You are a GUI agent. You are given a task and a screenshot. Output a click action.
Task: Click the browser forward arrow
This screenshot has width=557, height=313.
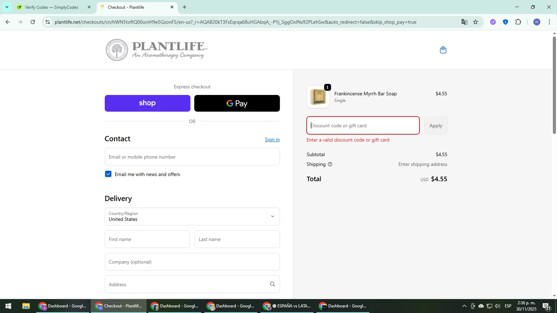point(20,22)
